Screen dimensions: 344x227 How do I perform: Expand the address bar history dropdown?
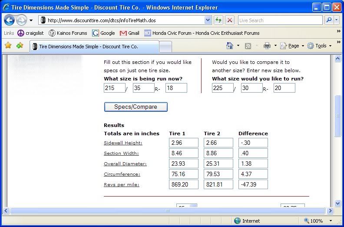pyautogui.click(x=208, y=20)
